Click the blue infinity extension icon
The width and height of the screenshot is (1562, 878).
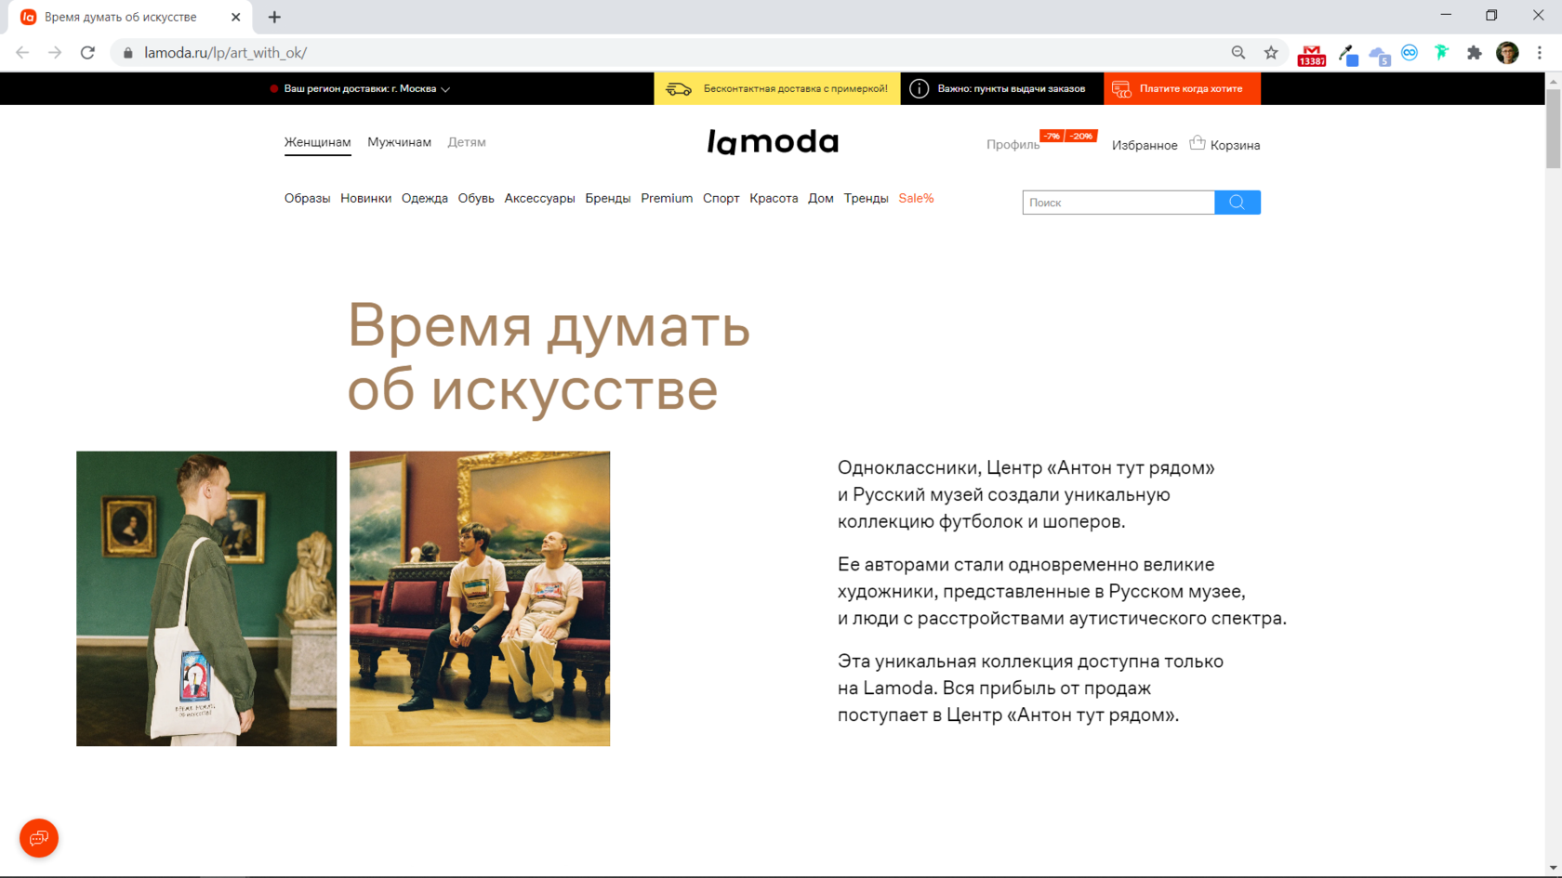(x=1410, y=53)
